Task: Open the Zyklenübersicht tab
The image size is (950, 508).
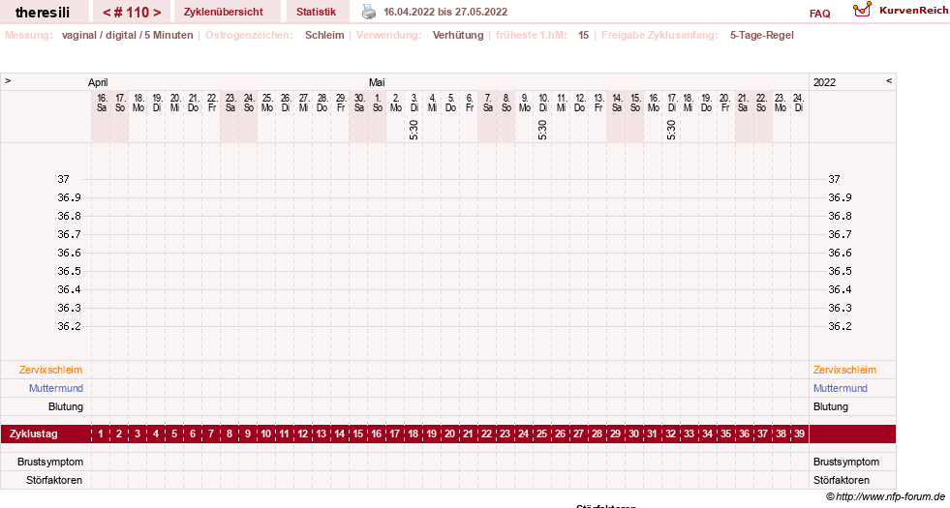Action: click(x=224, y=12)
